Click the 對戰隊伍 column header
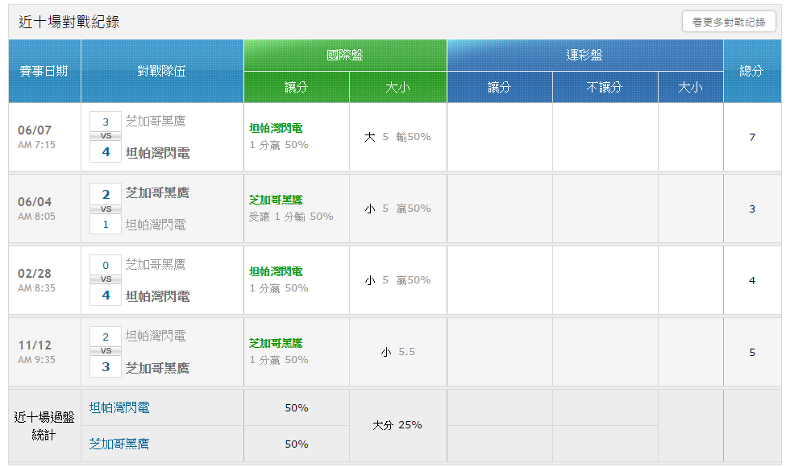Image resolution: width=786 pixels, height=467 pixels. coord(162,71)
